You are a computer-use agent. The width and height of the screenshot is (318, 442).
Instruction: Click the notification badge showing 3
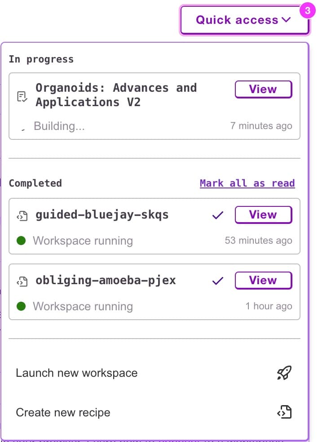[x=307, y=11]
